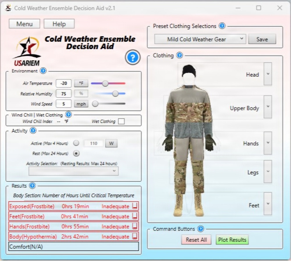Click the '2hrs 42min' hypothermia time
Viewport: 291px width, 261px height.
[75, 237]
